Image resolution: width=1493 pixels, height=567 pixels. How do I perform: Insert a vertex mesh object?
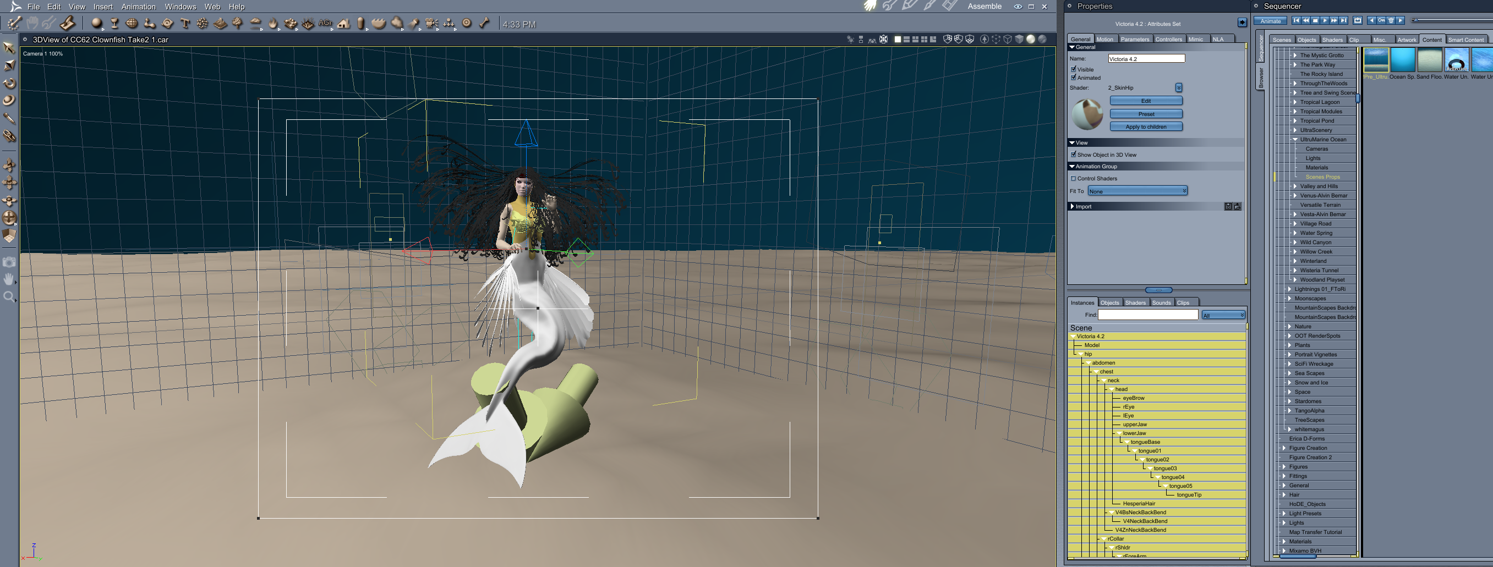pyautogui.click(x=132, y=23)
